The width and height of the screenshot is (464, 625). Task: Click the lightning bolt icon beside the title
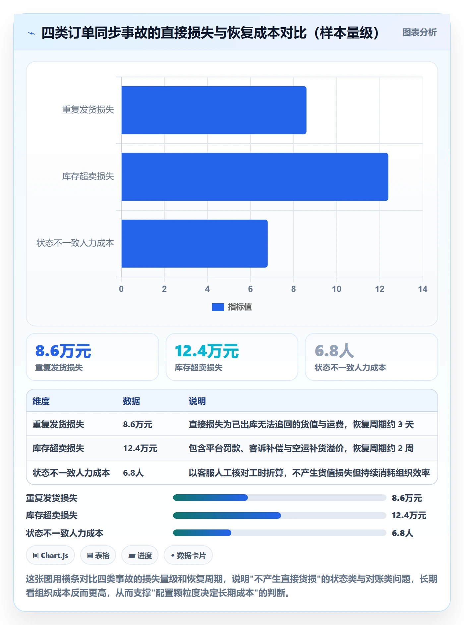(x=31, y=33)
